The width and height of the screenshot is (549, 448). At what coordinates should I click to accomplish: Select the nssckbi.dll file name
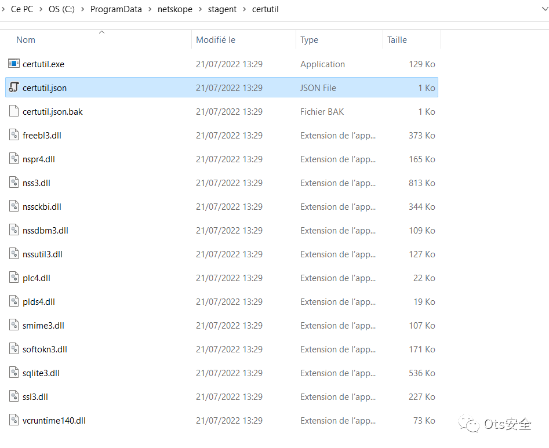pyautogui.click(x=42, y=207)
